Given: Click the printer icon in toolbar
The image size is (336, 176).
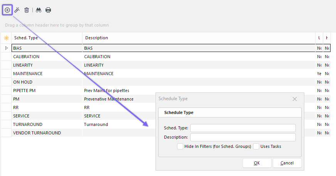Looking at the screenshot, I should pyautogui.click(x=48, y=10).
